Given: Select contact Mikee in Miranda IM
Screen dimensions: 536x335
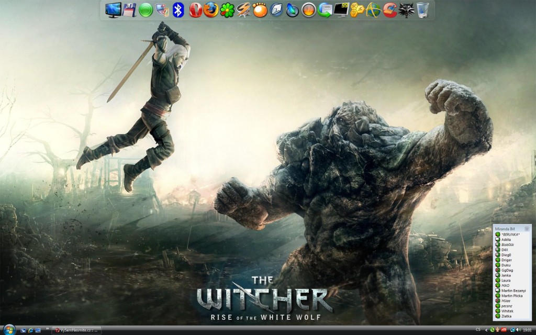Looking at the screenshot, I should coord(512,301).
